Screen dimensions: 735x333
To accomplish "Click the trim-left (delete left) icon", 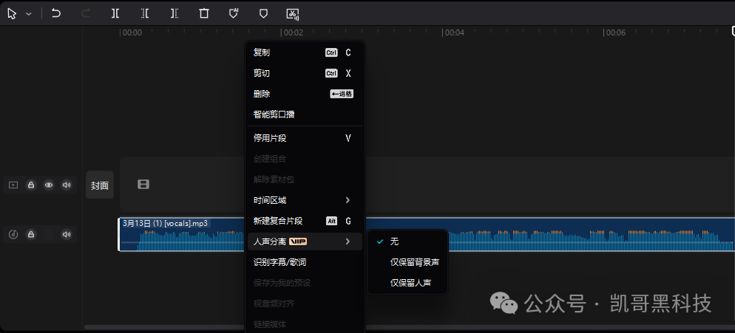I will pos(145,13).
